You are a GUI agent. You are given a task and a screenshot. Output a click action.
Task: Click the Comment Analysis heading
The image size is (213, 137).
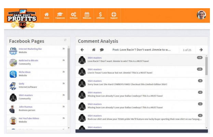point(98,41)
